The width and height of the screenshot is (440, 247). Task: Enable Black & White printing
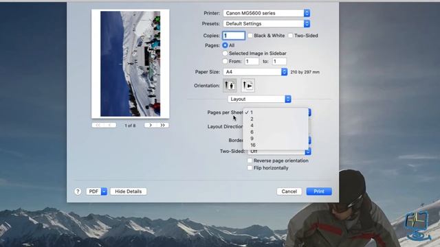click(x=250, y=36)
